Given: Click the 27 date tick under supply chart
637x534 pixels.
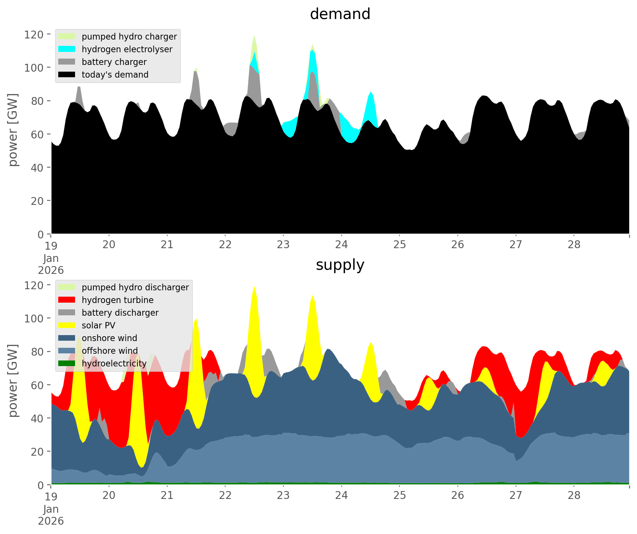Looking at the screenshot, I should click(516, 496).
